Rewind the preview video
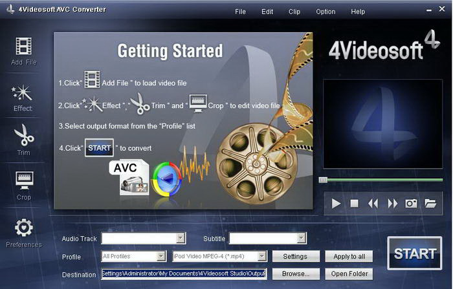The height and width of the screenshot is (289, 453). 373,204
